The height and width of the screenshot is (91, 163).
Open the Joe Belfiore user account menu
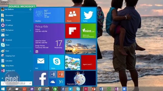pyautogui.click(x=7, y=9)
